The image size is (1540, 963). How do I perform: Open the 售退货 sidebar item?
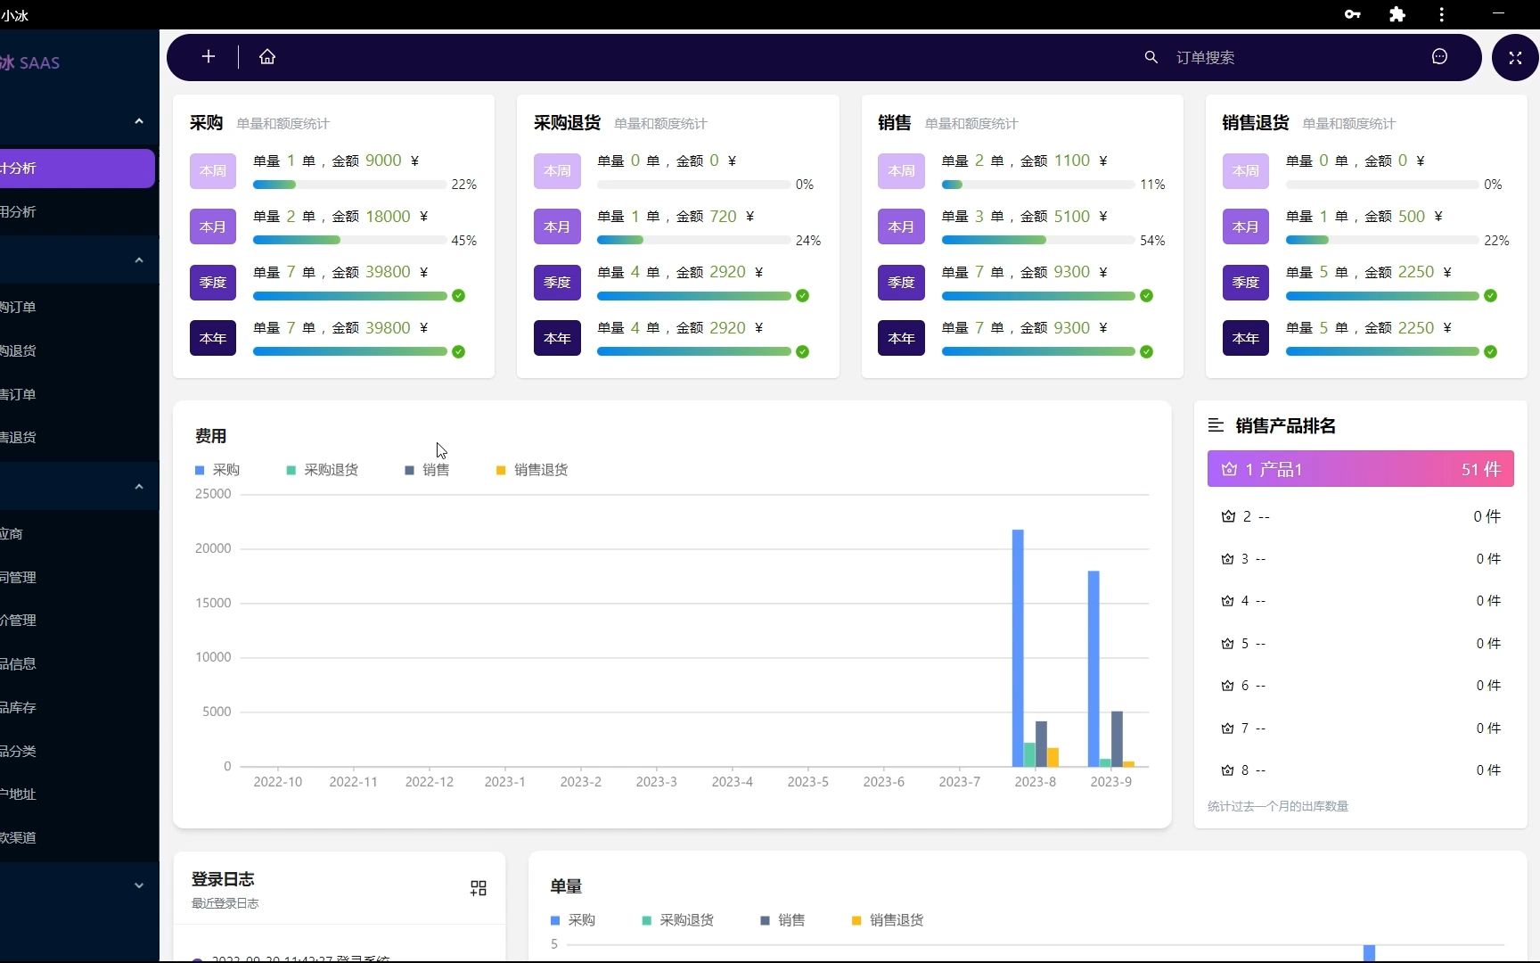[79, 438]
